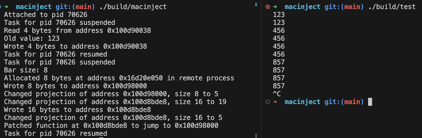The image size is (422, 138).
Task: Click the first 857 output in right pane
Action: coord(279,62)
